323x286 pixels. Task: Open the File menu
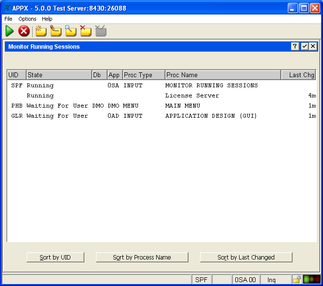pos(8,19)
